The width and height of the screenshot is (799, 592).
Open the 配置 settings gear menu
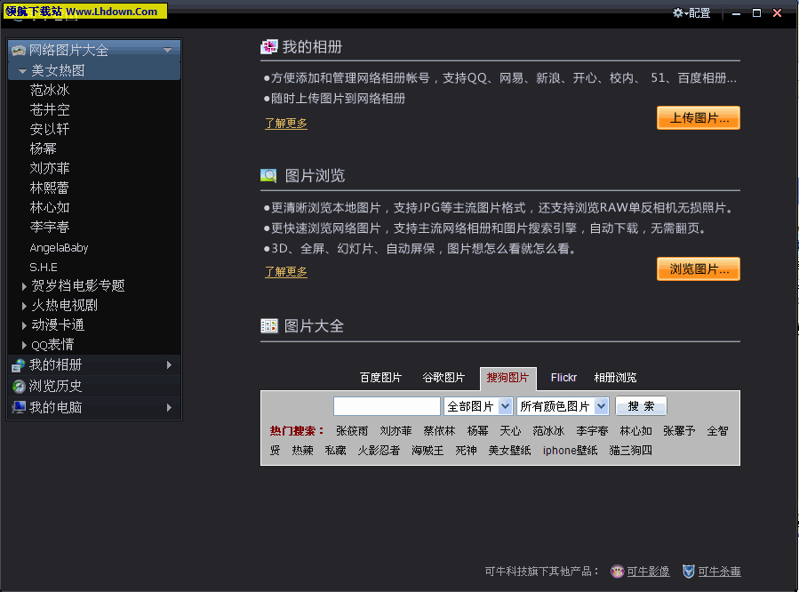tap(691, 12)
